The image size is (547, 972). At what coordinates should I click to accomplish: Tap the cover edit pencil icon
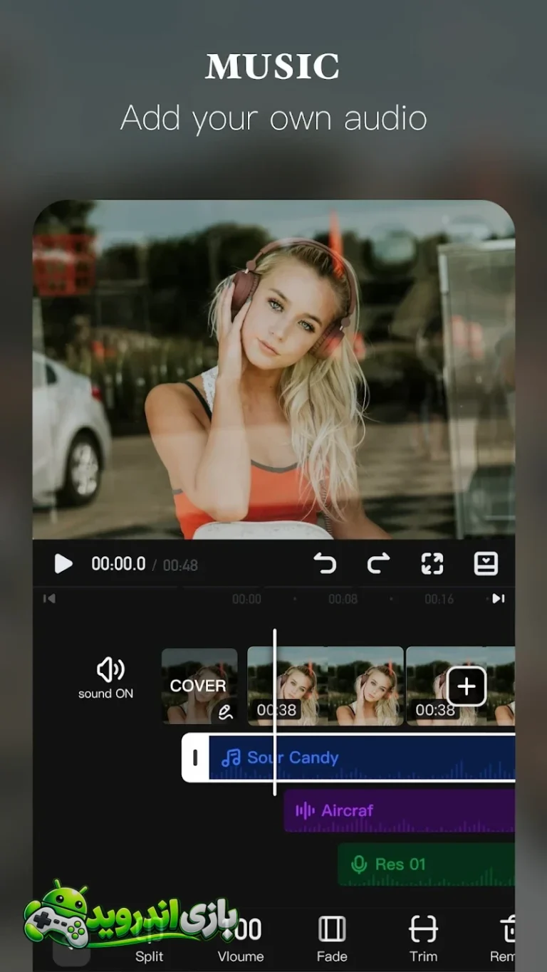[225, 712]
